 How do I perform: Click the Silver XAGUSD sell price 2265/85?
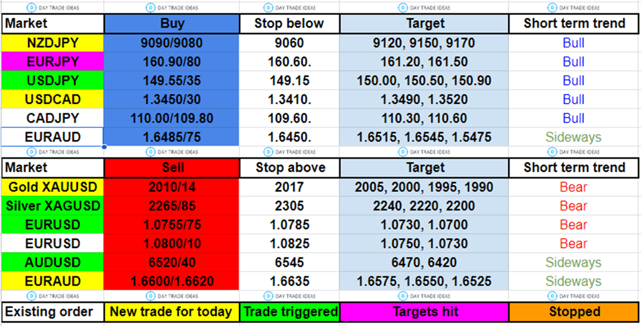(171, 205)
